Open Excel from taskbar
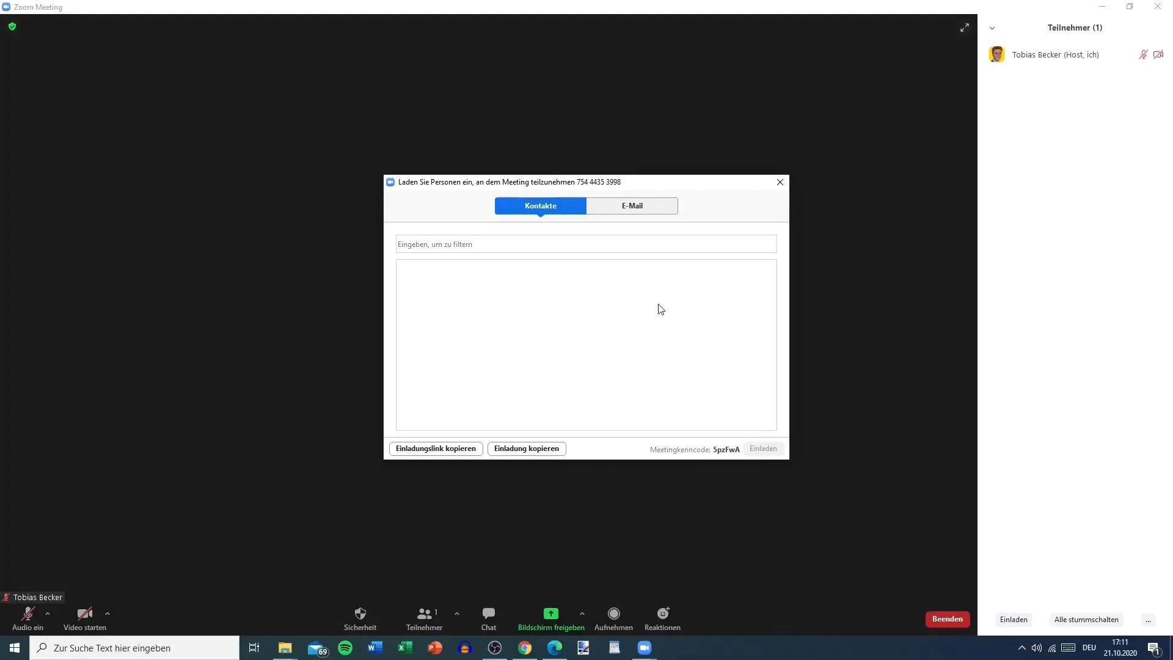Image resolution: width=1173 pixels, height=660 pixels. [405, 648]
